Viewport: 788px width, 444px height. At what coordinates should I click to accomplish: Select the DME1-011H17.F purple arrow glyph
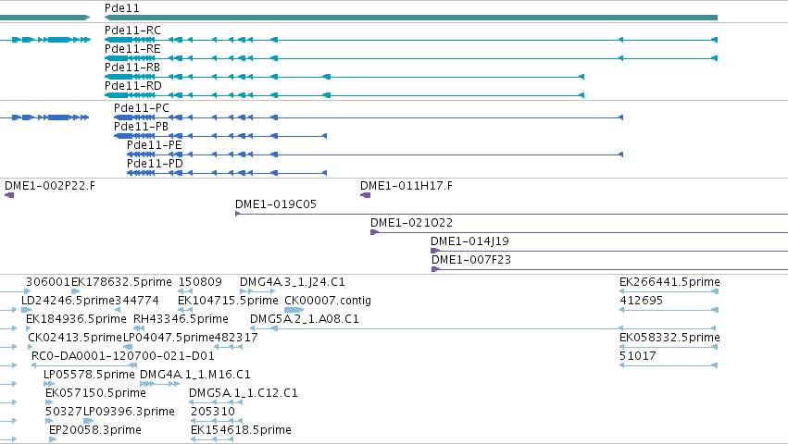pos(366,195)
